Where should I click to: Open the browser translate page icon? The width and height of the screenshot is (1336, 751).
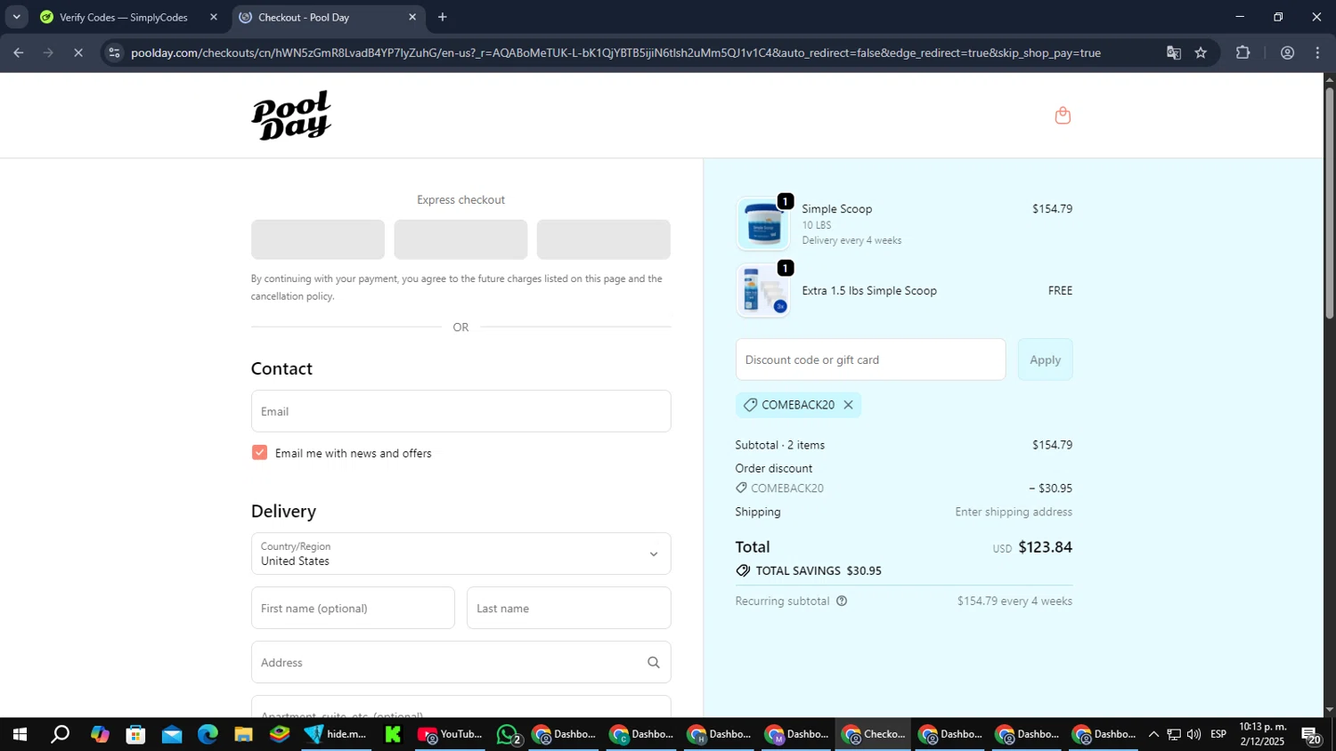coord(1173,52)
